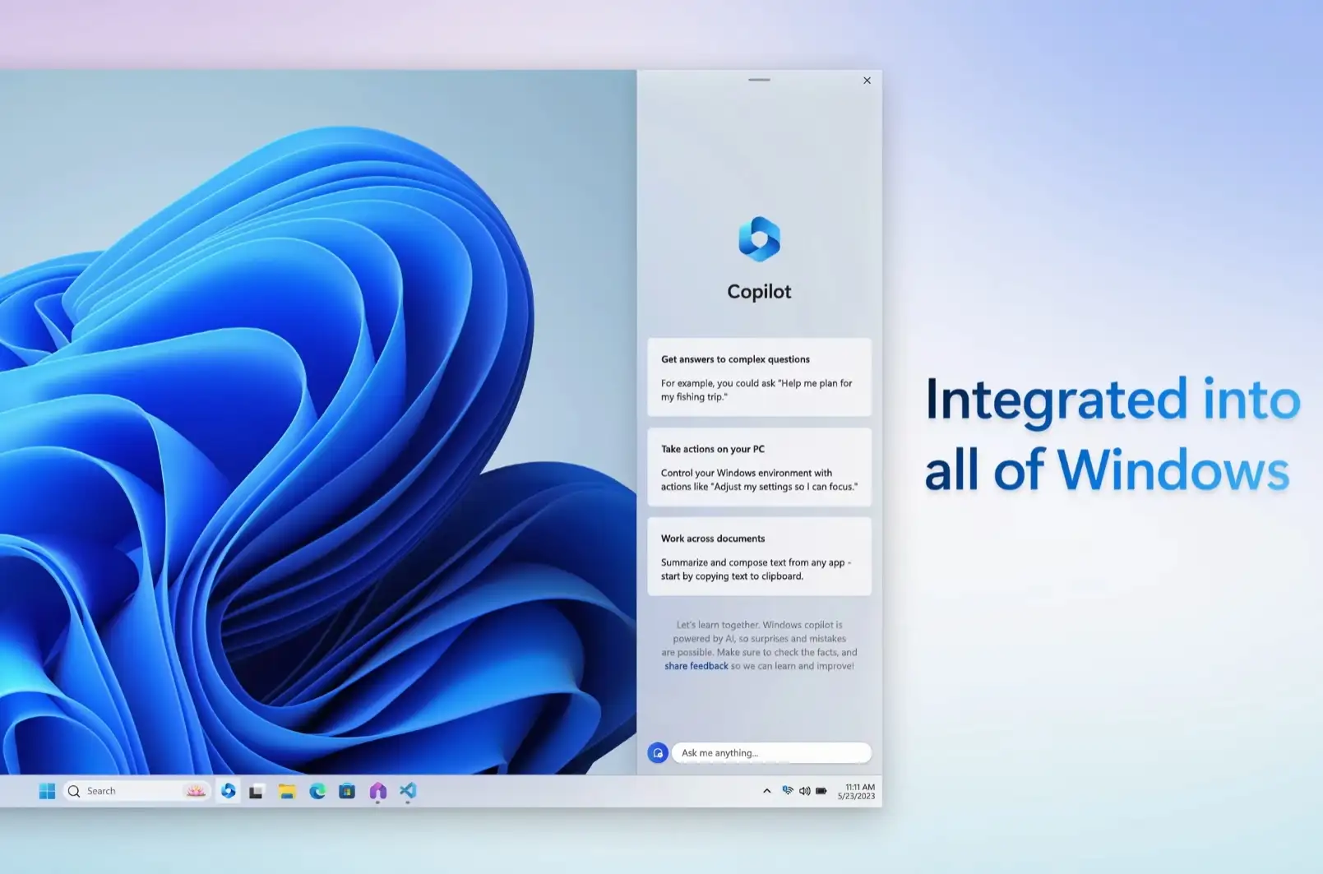The width and height of the screenshot is (1323, 874).
Task: Open the Microsoft Store icon
Action: [348, 791]
